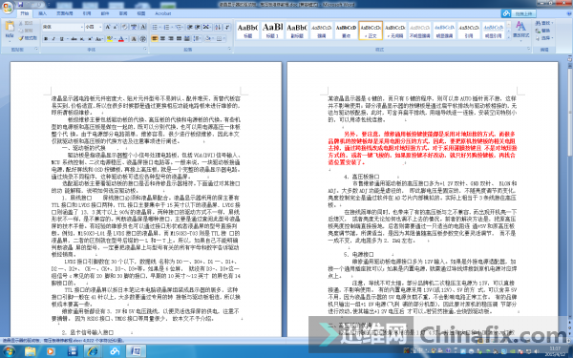Image resolution: width=573 pixels, height=358 pixels.
Task: Open the Acrobat ribbon tab
Action: point(162,13)
